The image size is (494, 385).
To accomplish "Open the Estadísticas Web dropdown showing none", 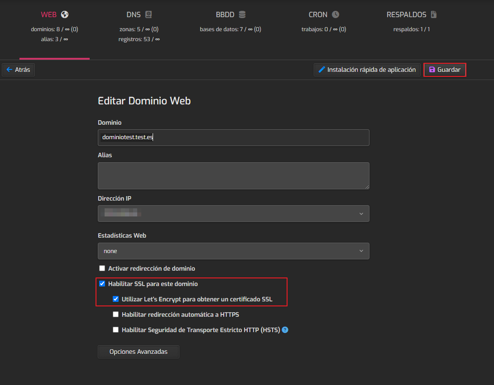I will pos(234,251).
